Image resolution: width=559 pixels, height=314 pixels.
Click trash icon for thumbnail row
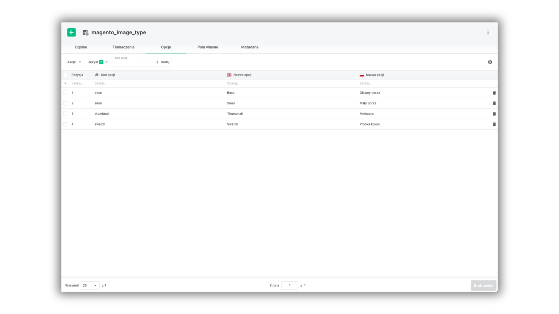494,114
